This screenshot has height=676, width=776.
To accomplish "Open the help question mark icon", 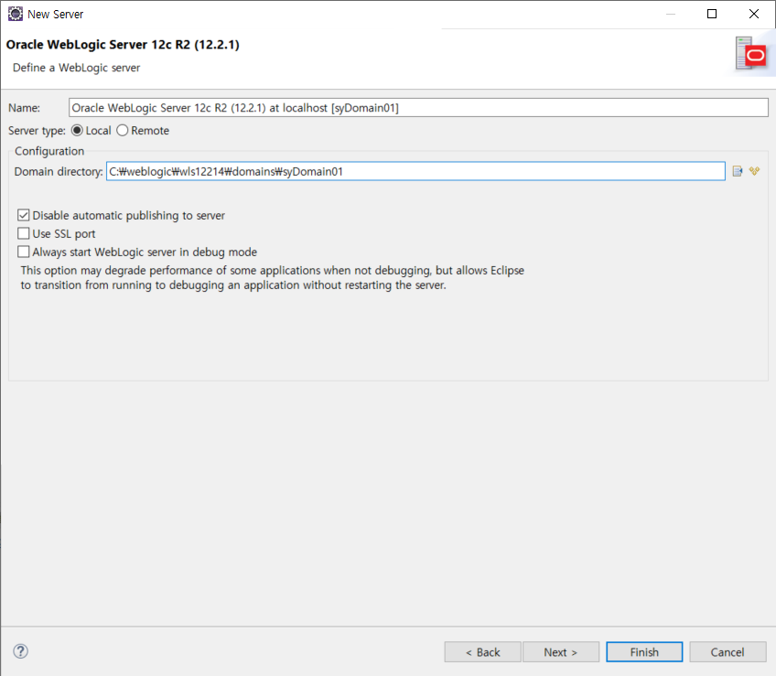I will click(21, 651).
